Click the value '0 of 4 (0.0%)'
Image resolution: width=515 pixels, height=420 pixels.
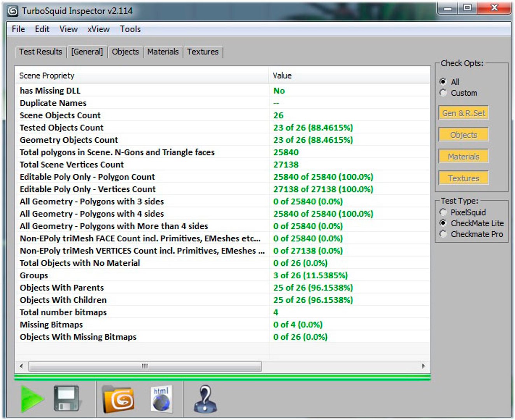point(298,325)
